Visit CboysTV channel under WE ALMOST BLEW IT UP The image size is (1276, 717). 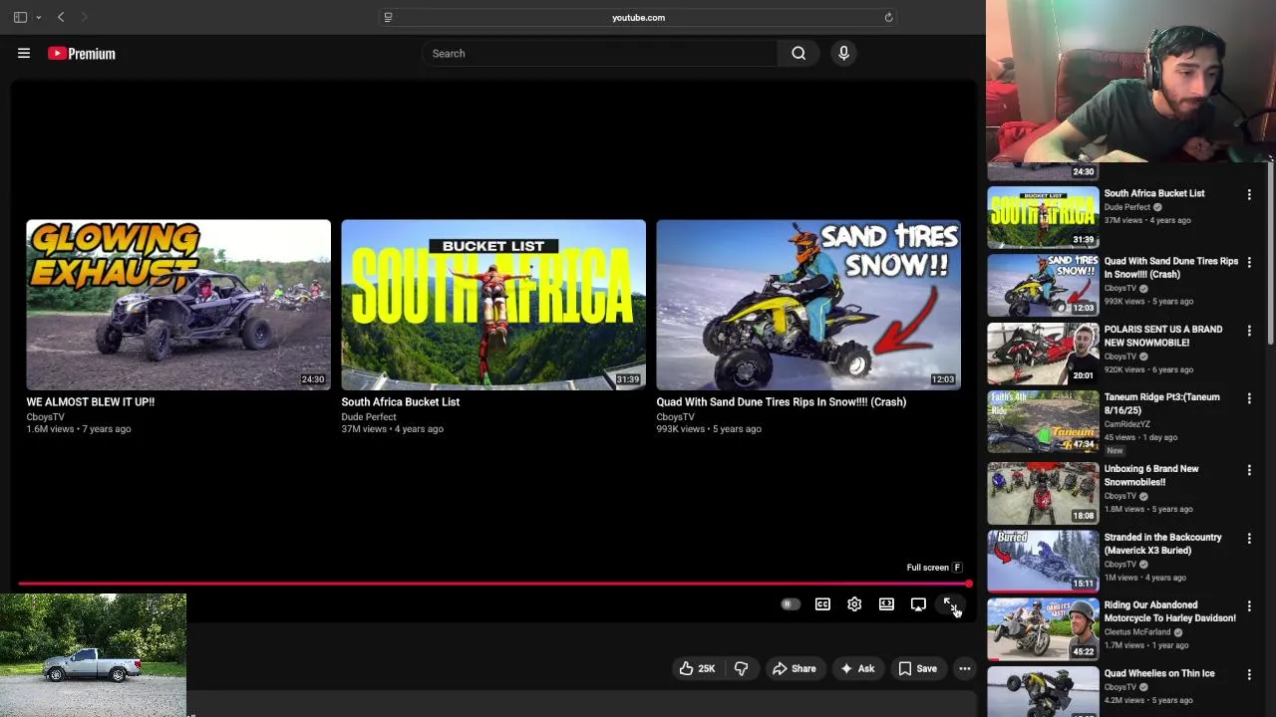tap(45, 417)
